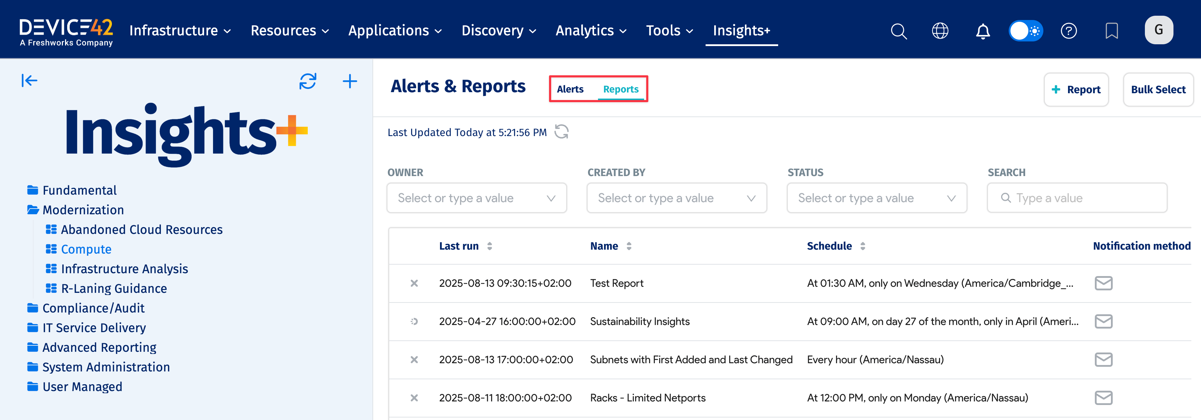1201x420 pixels.
Task: Refresh data next to Last Updated timestamp
Action: point(561,132)
